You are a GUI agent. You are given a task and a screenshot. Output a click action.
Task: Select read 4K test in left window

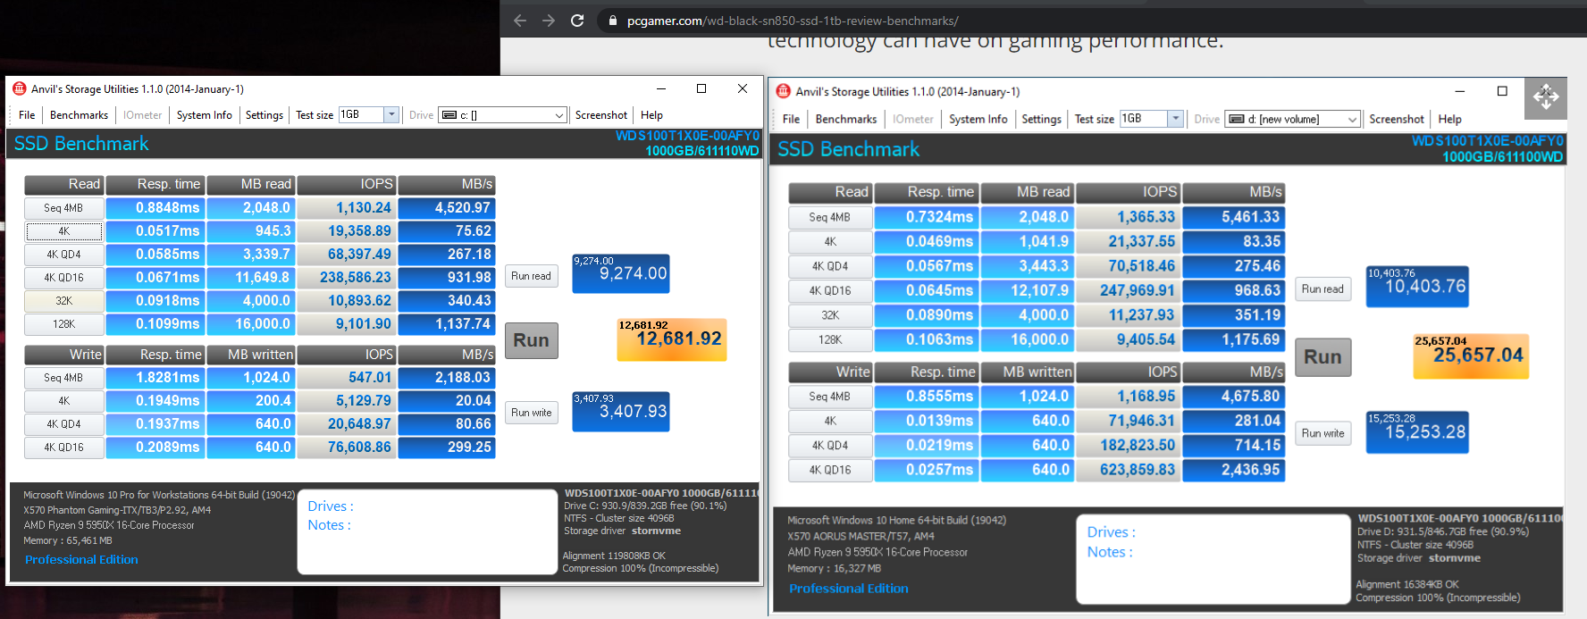[63, 231]
